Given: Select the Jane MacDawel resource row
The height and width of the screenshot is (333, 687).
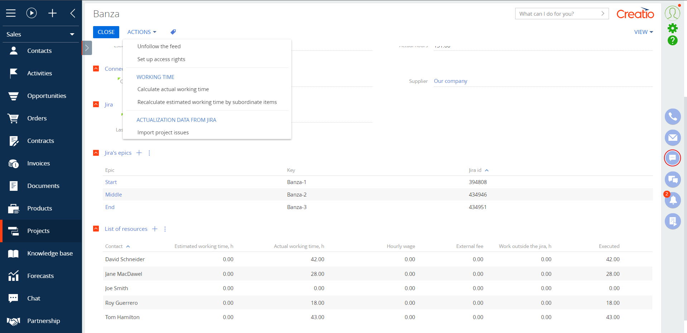Looking at the screenshot, I should point(377,274).
